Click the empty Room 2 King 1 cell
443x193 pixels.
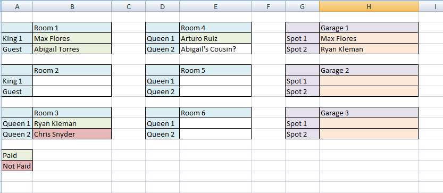pos(72,81)
